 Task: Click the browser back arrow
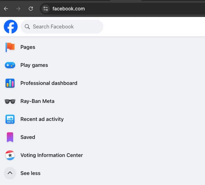point(6,9)
